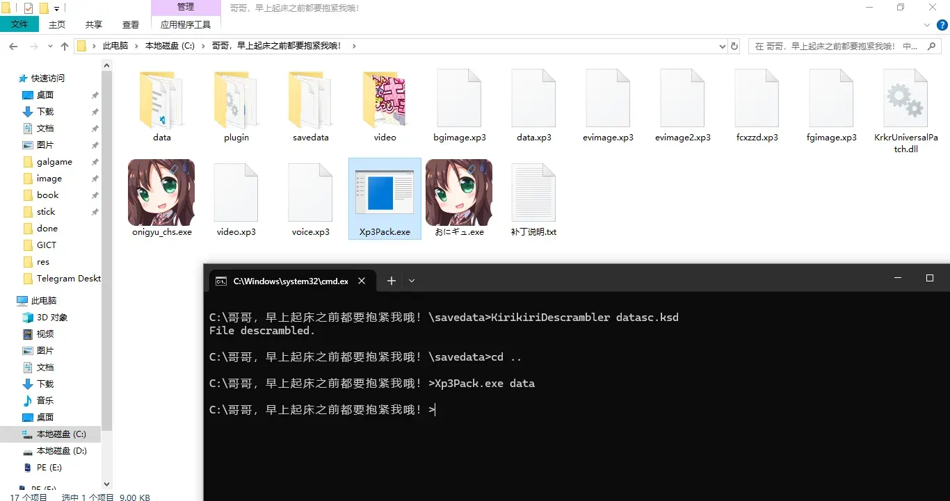Image resolution: width=950 pixels, height=501 pixels.
Task: Open Explorer help question mark icon
Action: tap(942, 24)
